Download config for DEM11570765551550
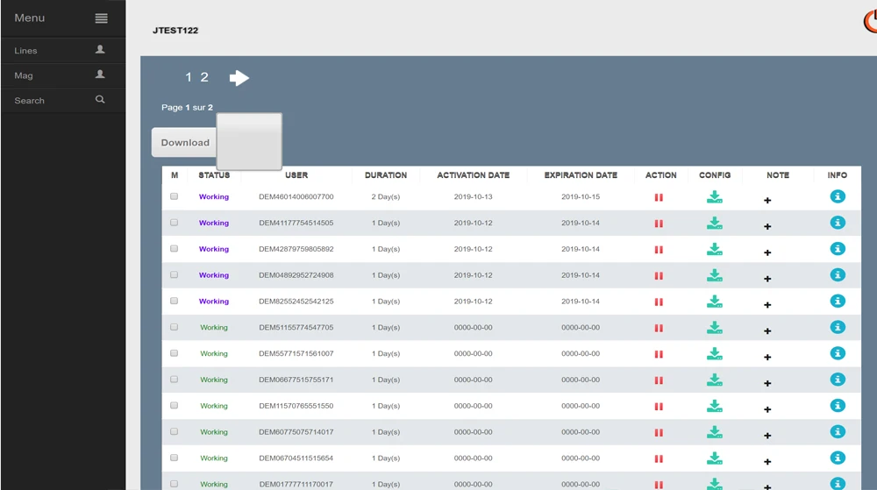This screenshot has height=490, width=877. coord(714,406)
